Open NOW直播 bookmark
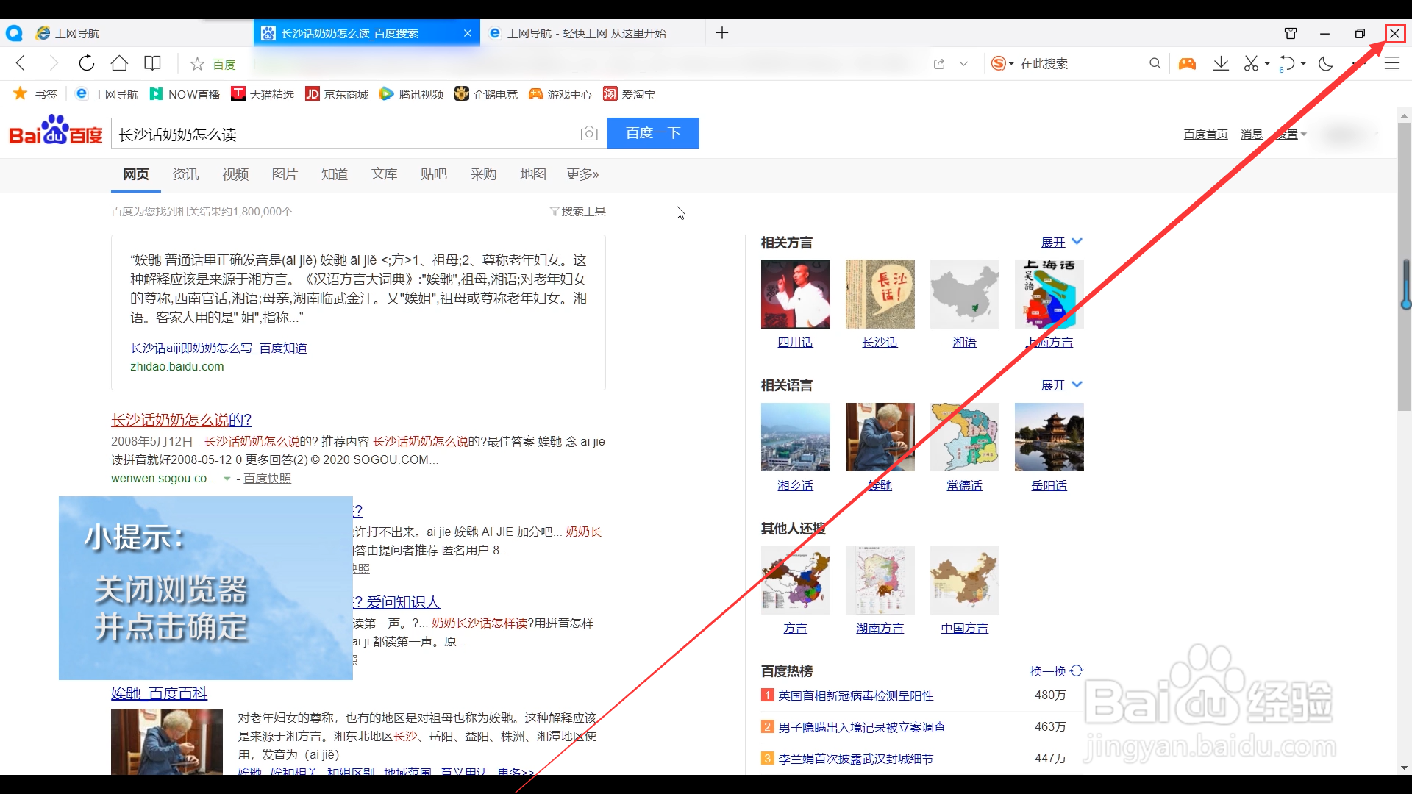Screen dimensions: 1412x794 coord(185,94)
